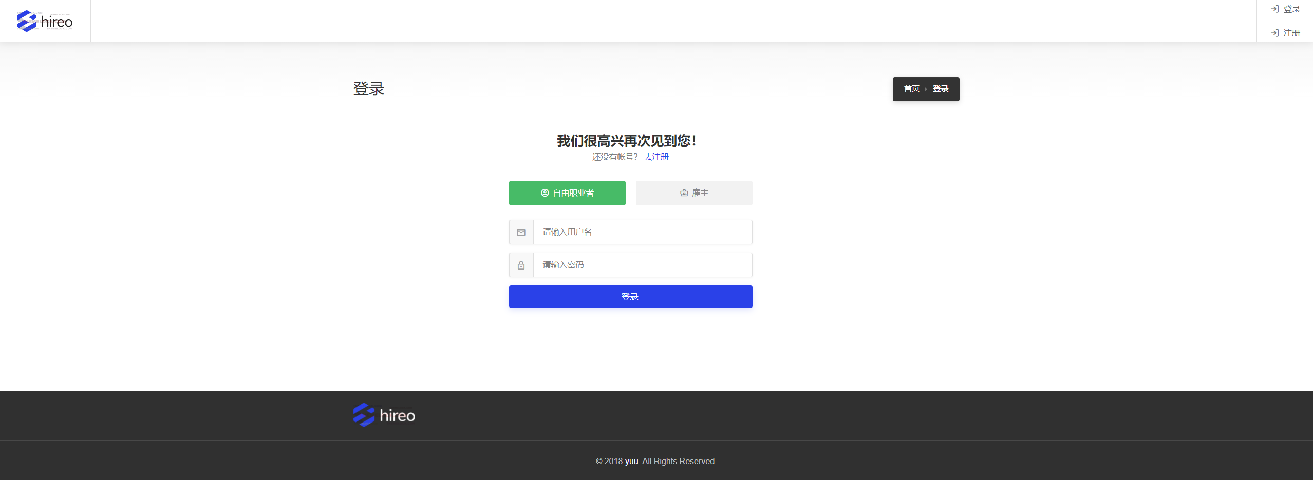This screenshot has width=1313, height=480.
Task: Click the hireo logo in the header
Action: pyautogui.click(x=45, y=21)
